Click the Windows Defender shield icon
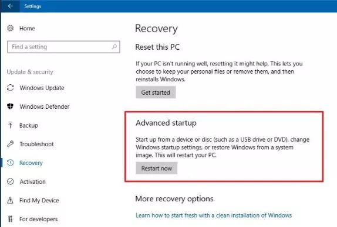The width and height of the screenshot is (337, 227). click(x=10, y=106)
